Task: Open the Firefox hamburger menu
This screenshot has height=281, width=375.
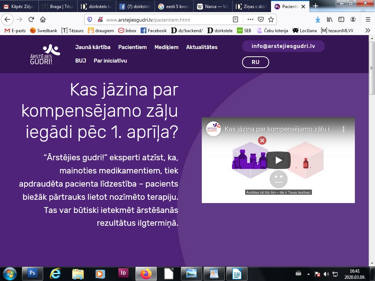Action: [x=368, y=19]
